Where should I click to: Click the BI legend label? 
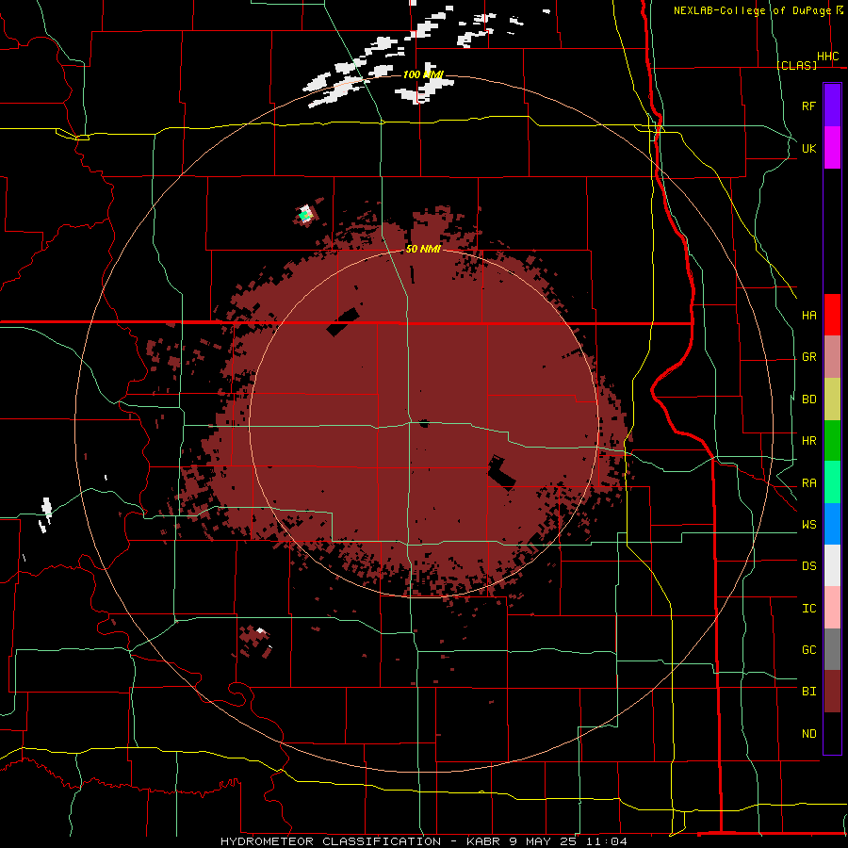pyautogui.click(x=808, y=692)
